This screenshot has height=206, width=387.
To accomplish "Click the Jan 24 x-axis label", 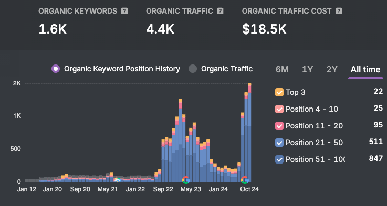I will point(218,189).
